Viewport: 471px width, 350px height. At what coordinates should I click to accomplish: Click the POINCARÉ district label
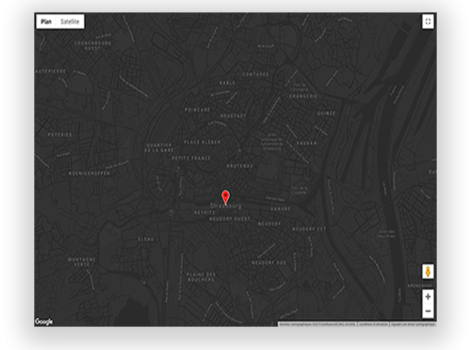pyautogui.click(x=197, y=110)
